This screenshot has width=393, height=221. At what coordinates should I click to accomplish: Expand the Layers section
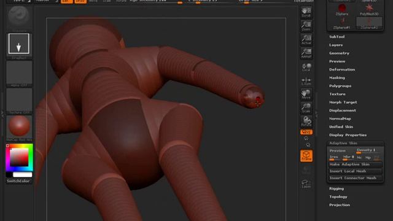pos(336,45)
